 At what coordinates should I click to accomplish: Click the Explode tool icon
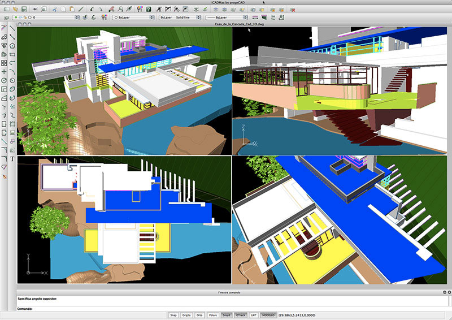pyautogui.click(x=4, y=176)
